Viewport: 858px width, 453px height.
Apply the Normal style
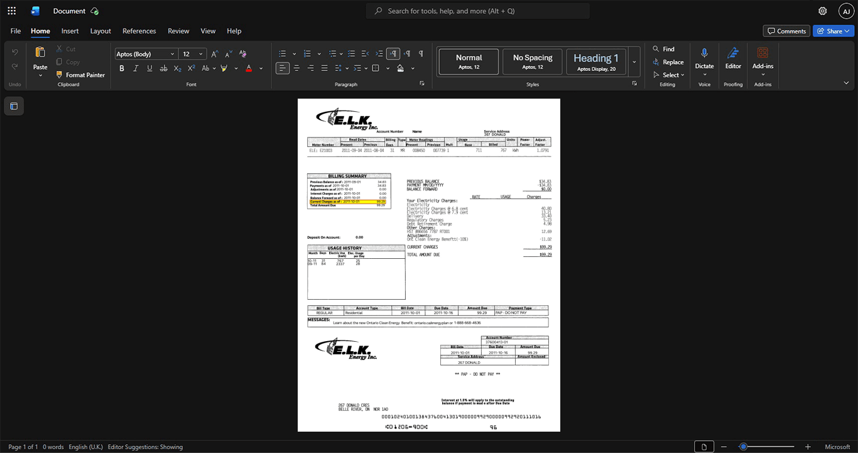pos(469,62)
